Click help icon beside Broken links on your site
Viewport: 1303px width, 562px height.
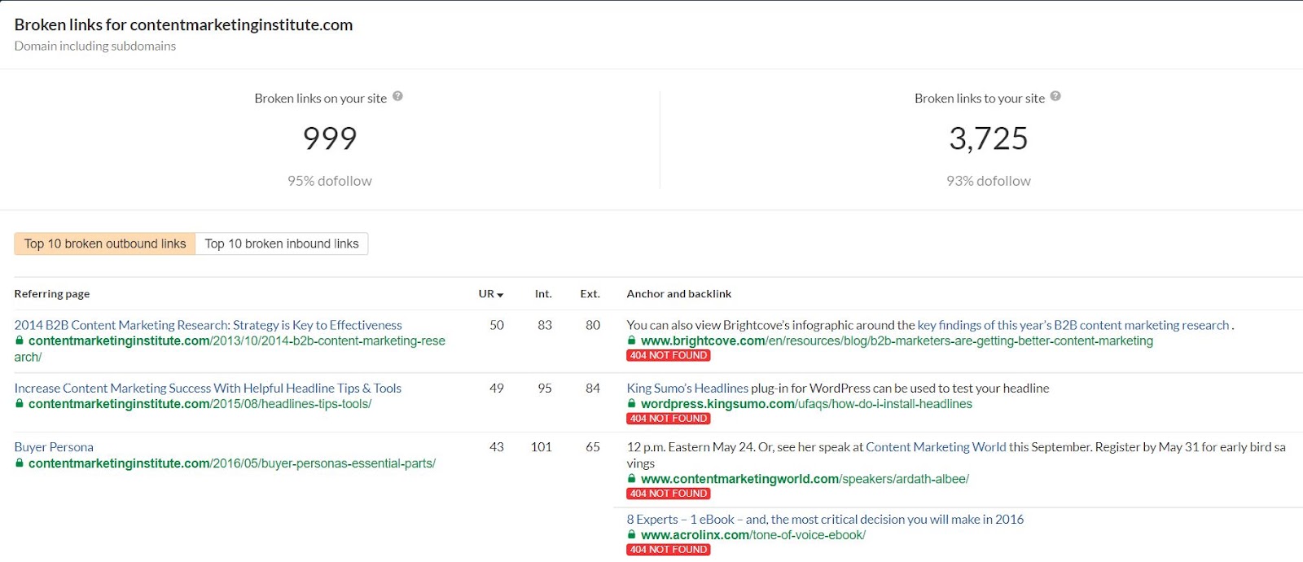point(397,96)
